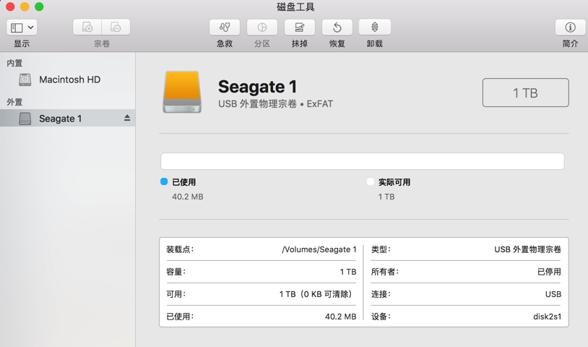Click the white available-space (实际可用) swatch
588x347 pixels.
click(x=371, y=182)
